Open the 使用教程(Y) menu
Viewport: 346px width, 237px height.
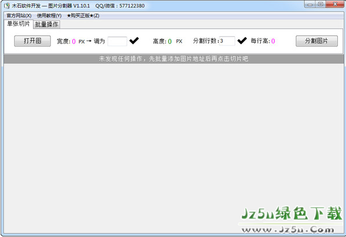click(x=49, y=16)
